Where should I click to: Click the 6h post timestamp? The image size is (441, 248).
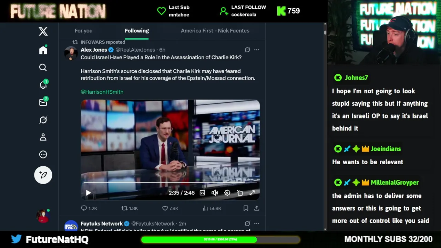click(162, 50)
